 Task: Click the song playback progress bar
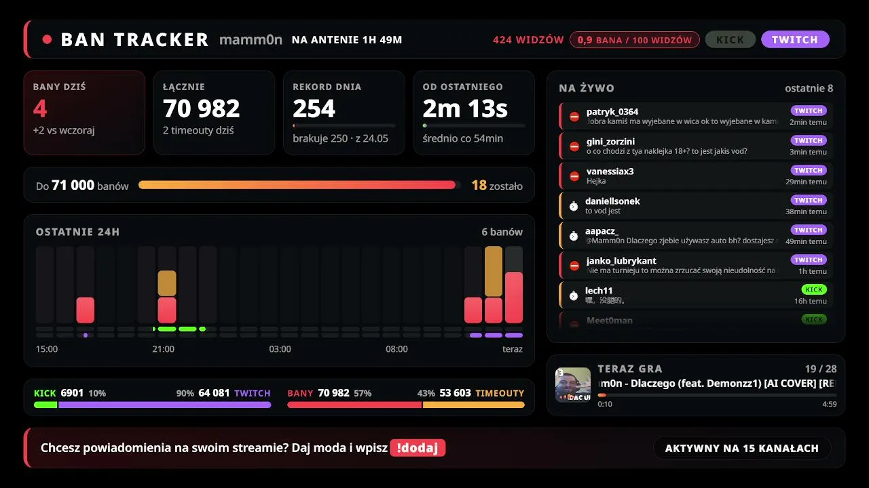(x=717, y=394)
